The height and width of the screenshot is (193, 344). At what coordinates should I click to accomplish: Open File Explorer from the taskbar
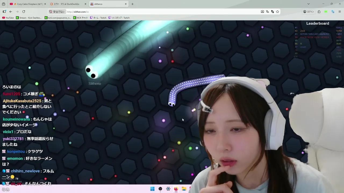tap(184, 189)
